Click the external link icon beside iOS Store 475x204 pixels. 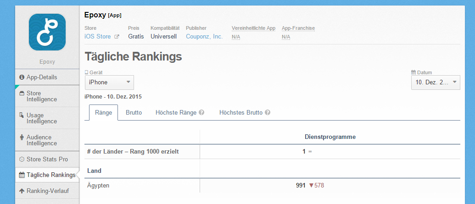[x=117, y=37]
